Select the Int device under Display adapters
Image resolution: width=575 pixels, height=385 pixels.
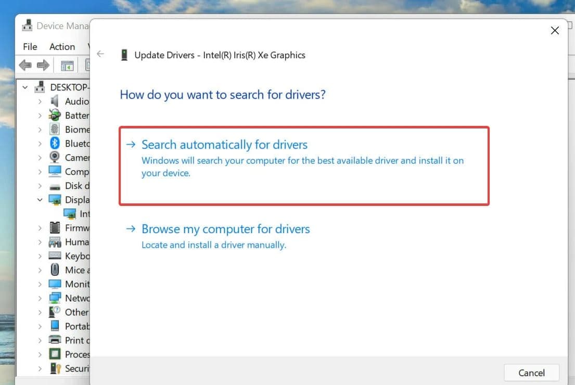tap(84, 214)
